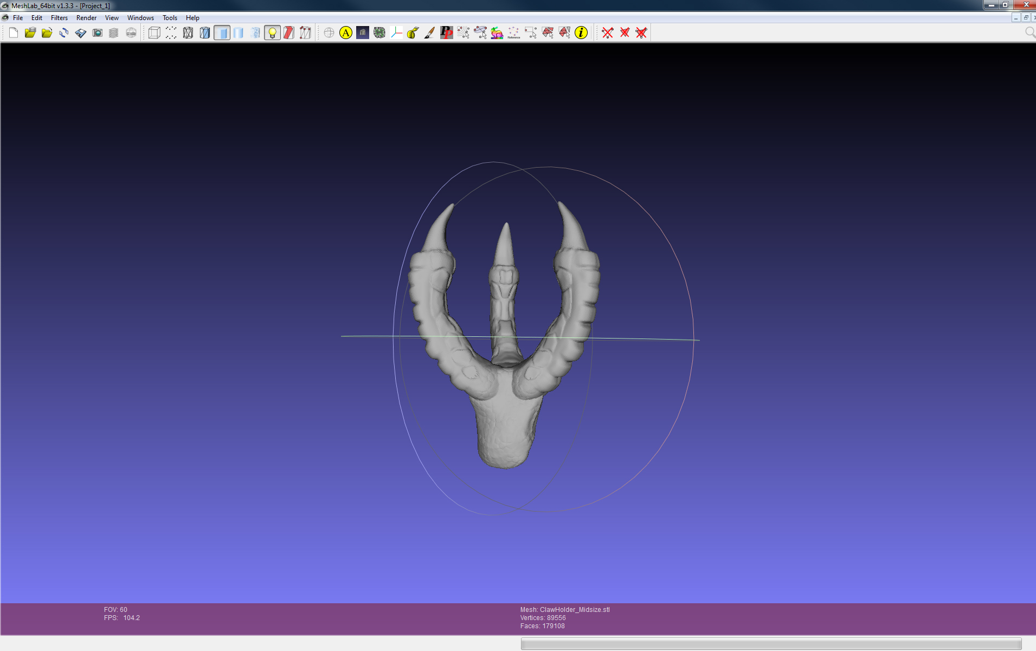
Task: Toggle flat lines render mode
Action: tap(221, 33)
